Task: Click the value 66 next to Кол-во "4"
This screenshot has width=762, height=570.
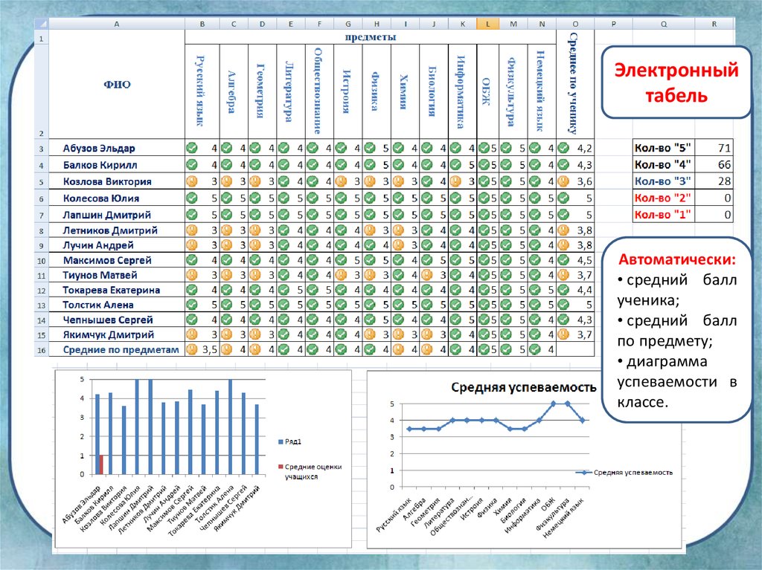Action: click(x=714, y=164)
